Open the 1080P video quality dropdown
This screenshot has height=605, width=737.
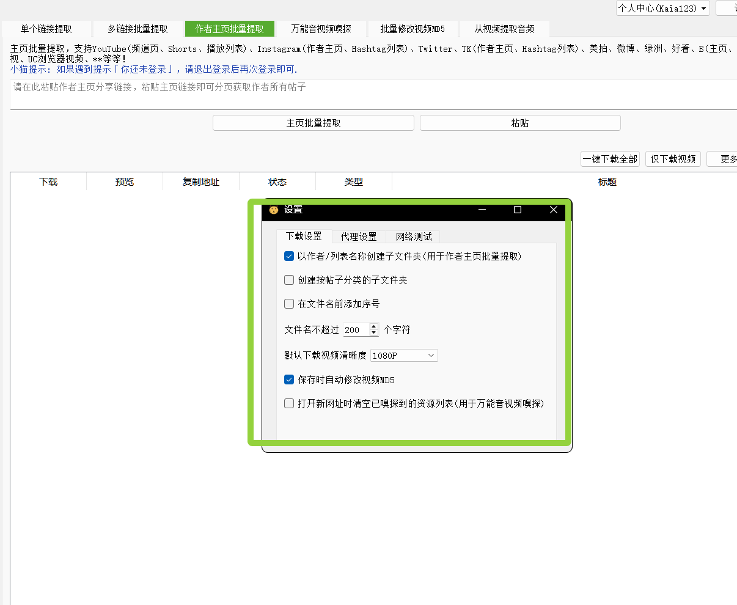[x=404, y=356]
